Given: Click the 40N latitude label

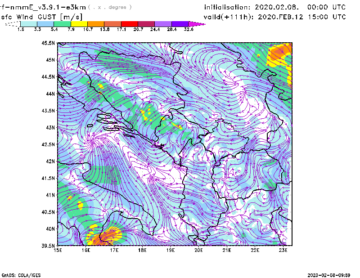Looking at the screenshot, I should click(50, 229).
